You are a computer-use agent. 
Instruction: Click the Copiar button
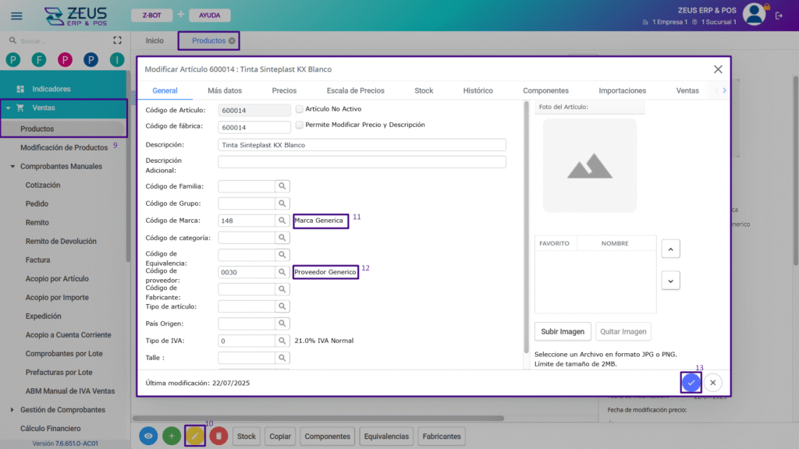point(280,437)
